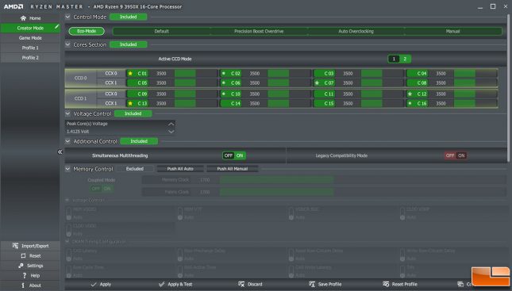Select Default control mode
The height and width of the screenshot is (291, 512).
point(161,31)
